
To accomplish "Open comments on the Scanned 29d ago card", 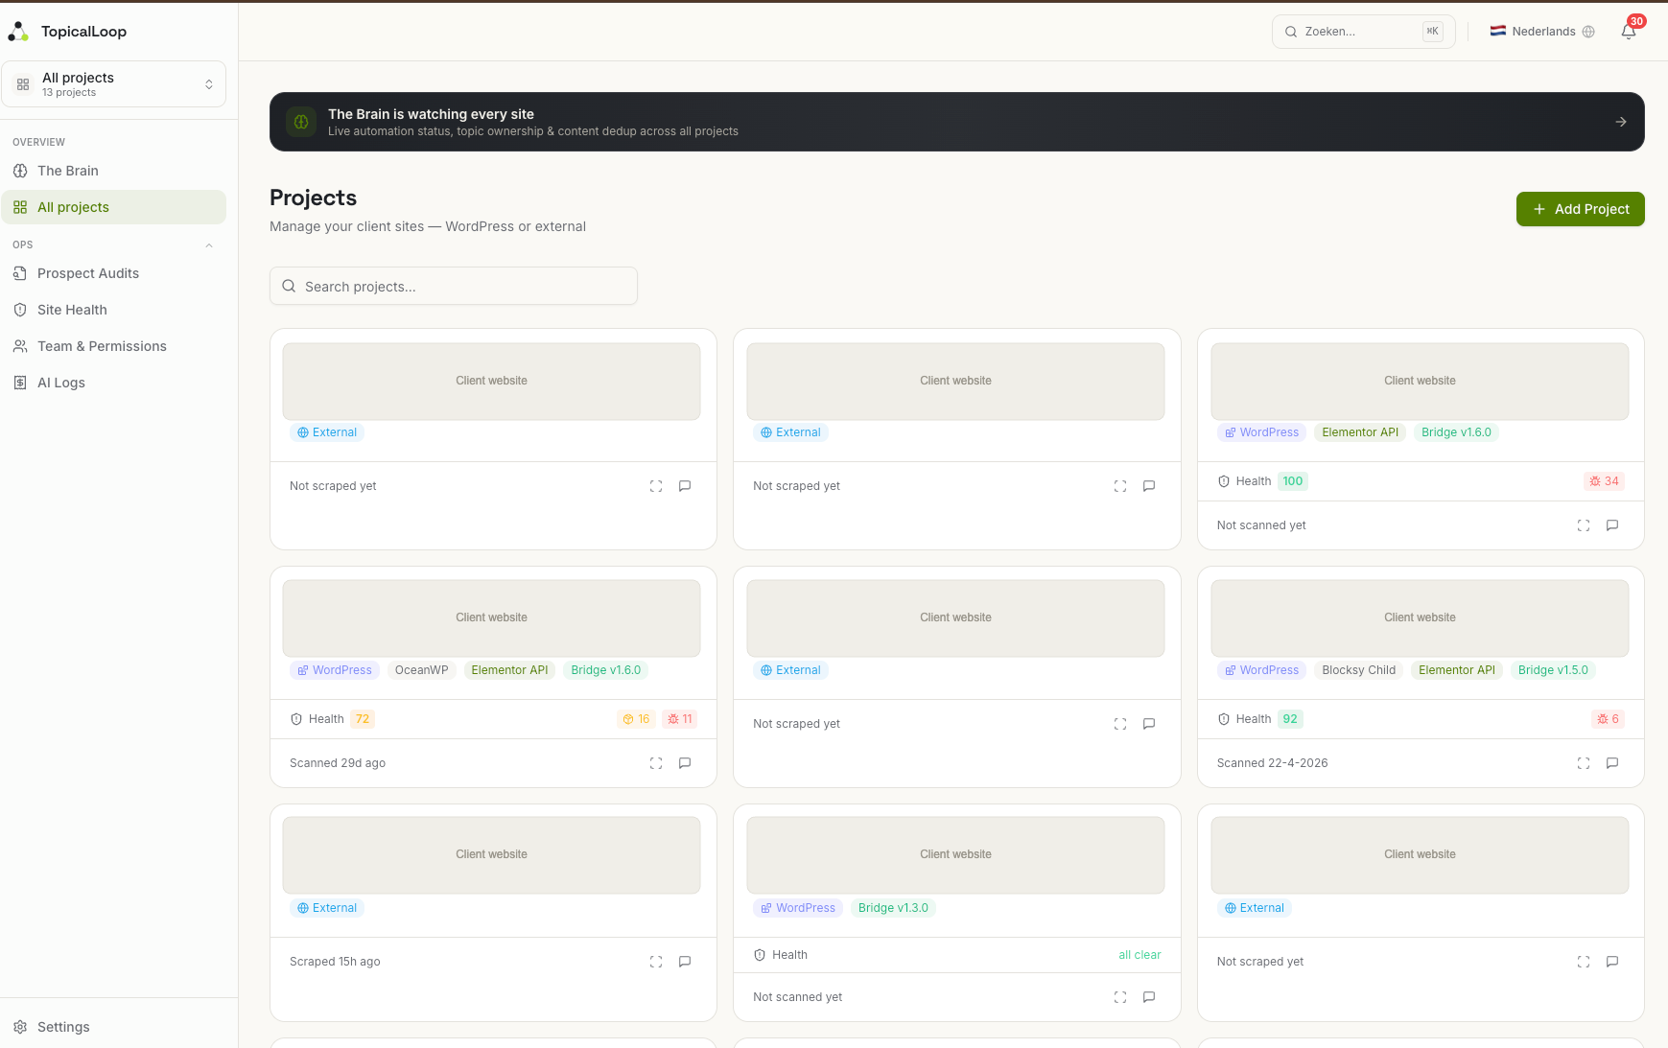I will (685, 763).
